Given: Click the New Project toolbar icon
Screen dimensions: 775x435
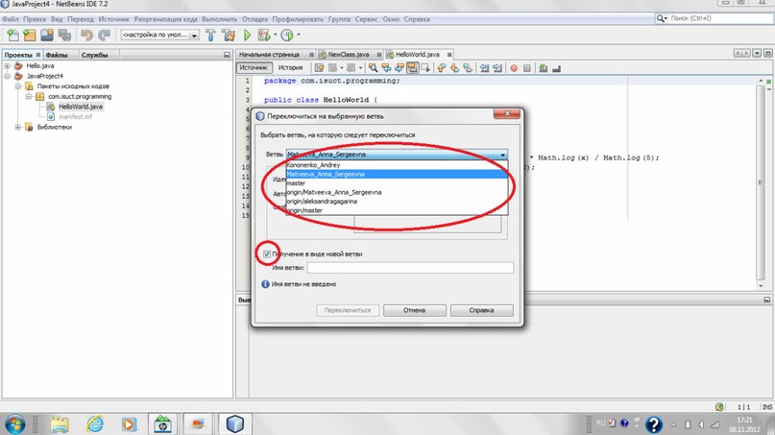Looking at the screenshot, I should coord(30,36).
